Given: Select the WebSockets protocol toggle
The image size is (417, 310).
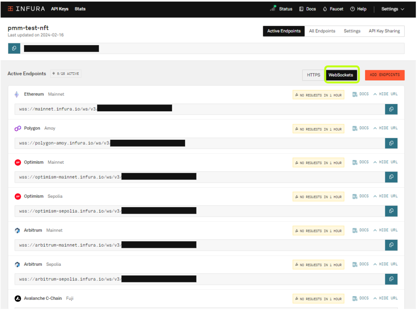Looking at the screenshot, I should (x=341, y=75).
